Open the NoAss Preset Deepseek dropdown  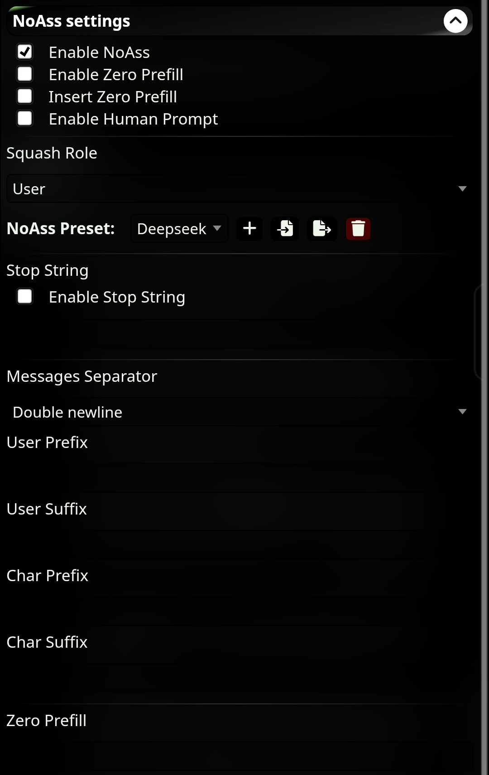[179, 228]
